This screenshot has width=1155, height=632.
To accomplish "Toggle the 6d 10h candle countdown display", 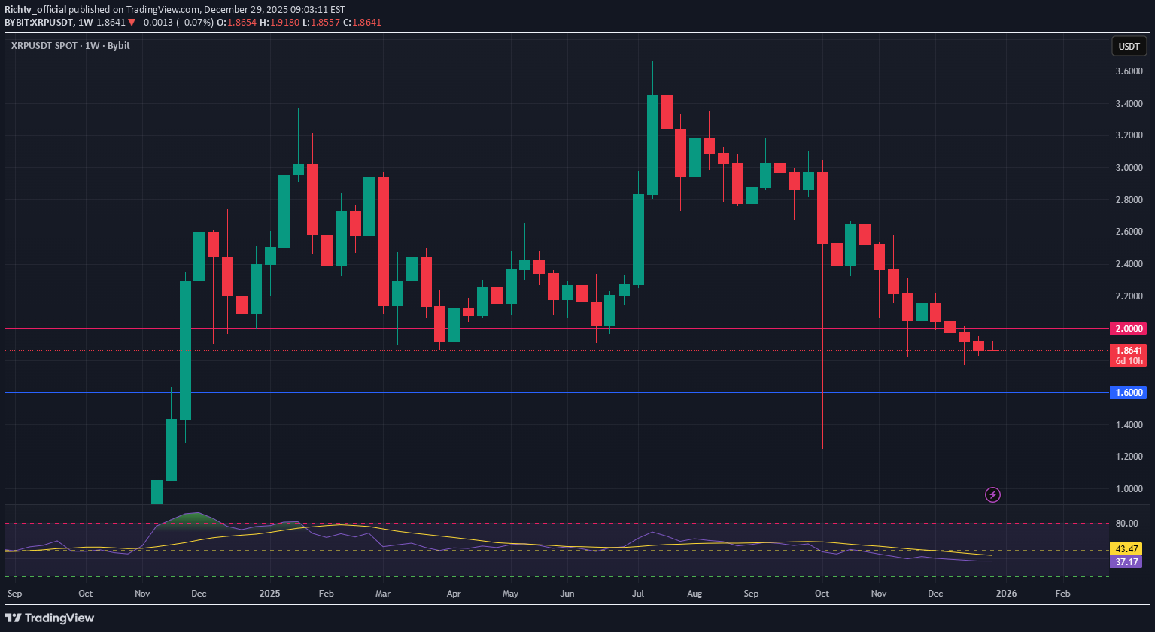I will (1128, 360).
